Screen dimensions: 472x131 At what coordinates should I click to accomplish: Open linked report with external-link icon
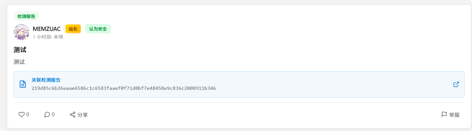pos(456,84)
